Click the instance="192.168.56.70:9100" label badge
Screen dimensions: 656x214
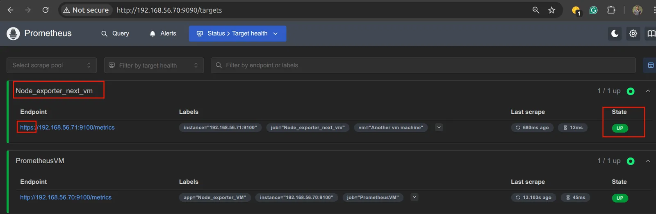click(x=296, y=198)
